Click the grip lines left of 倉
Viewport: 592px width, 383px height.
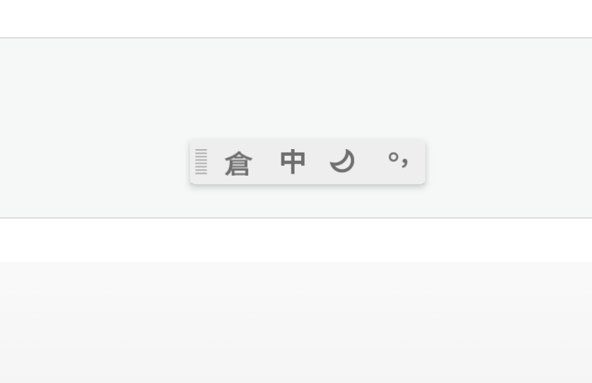click(201, 162)
